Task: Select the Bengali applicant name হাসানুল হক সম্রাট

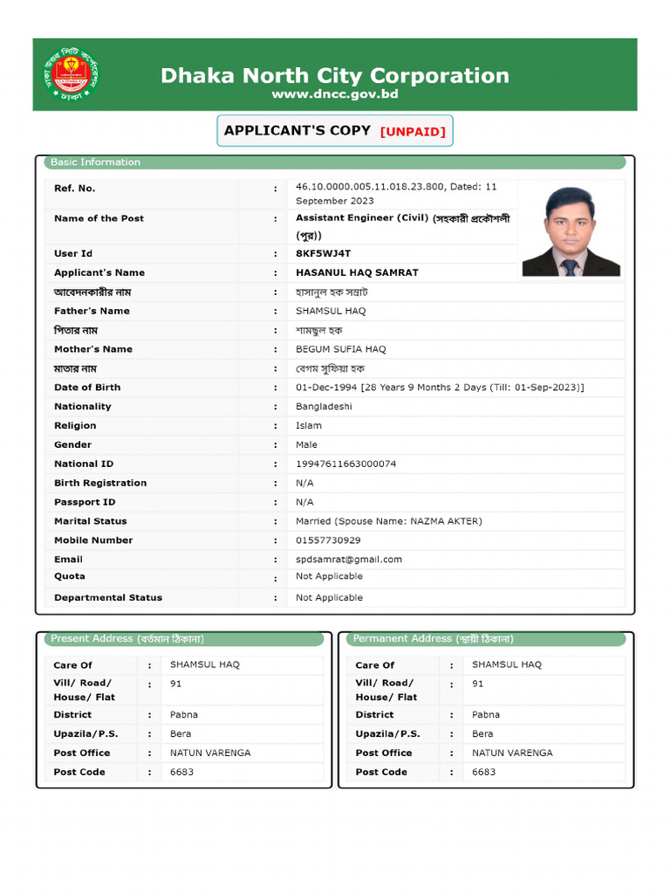Action: (x=332, y=292)
